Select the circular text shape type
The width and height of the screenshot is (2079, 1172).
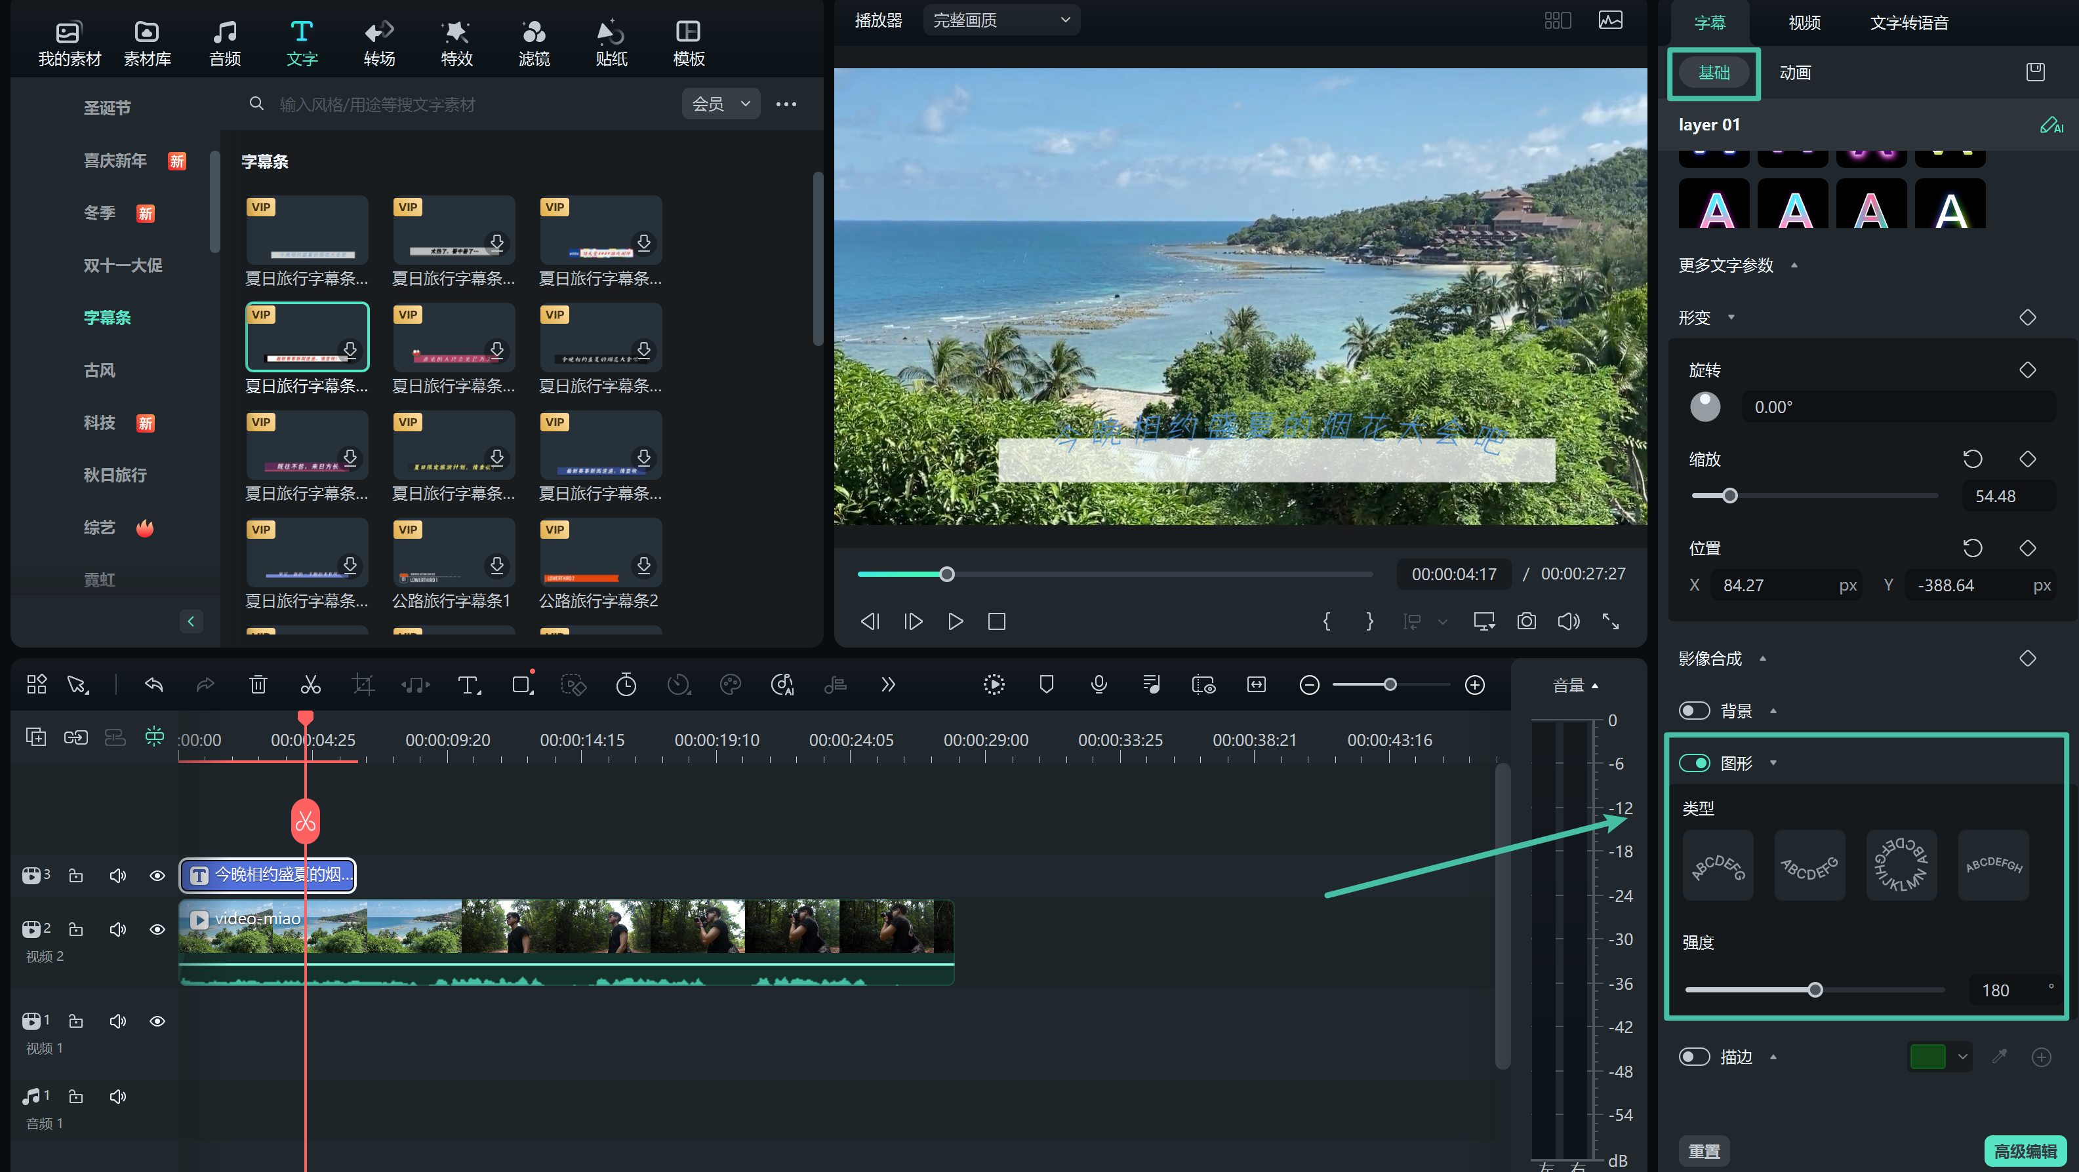tap(1901, 865)
